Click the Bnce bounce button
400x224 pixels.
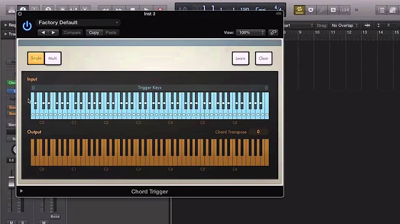click(x=55, y=217)
